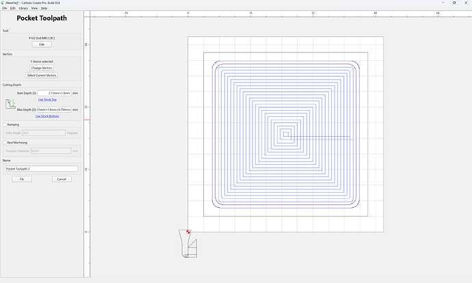This screenshot has height=283, width=472.
Task: Click the Change Vectors button
Action: (x=42, y=68)
